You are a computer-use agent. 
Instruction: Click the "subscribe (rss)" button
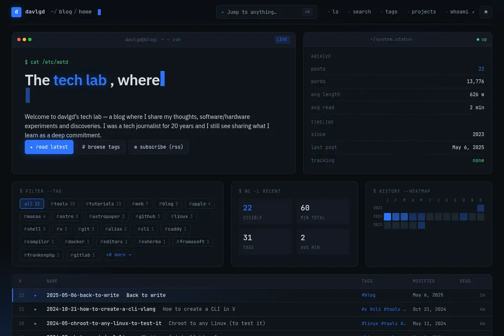159,147
